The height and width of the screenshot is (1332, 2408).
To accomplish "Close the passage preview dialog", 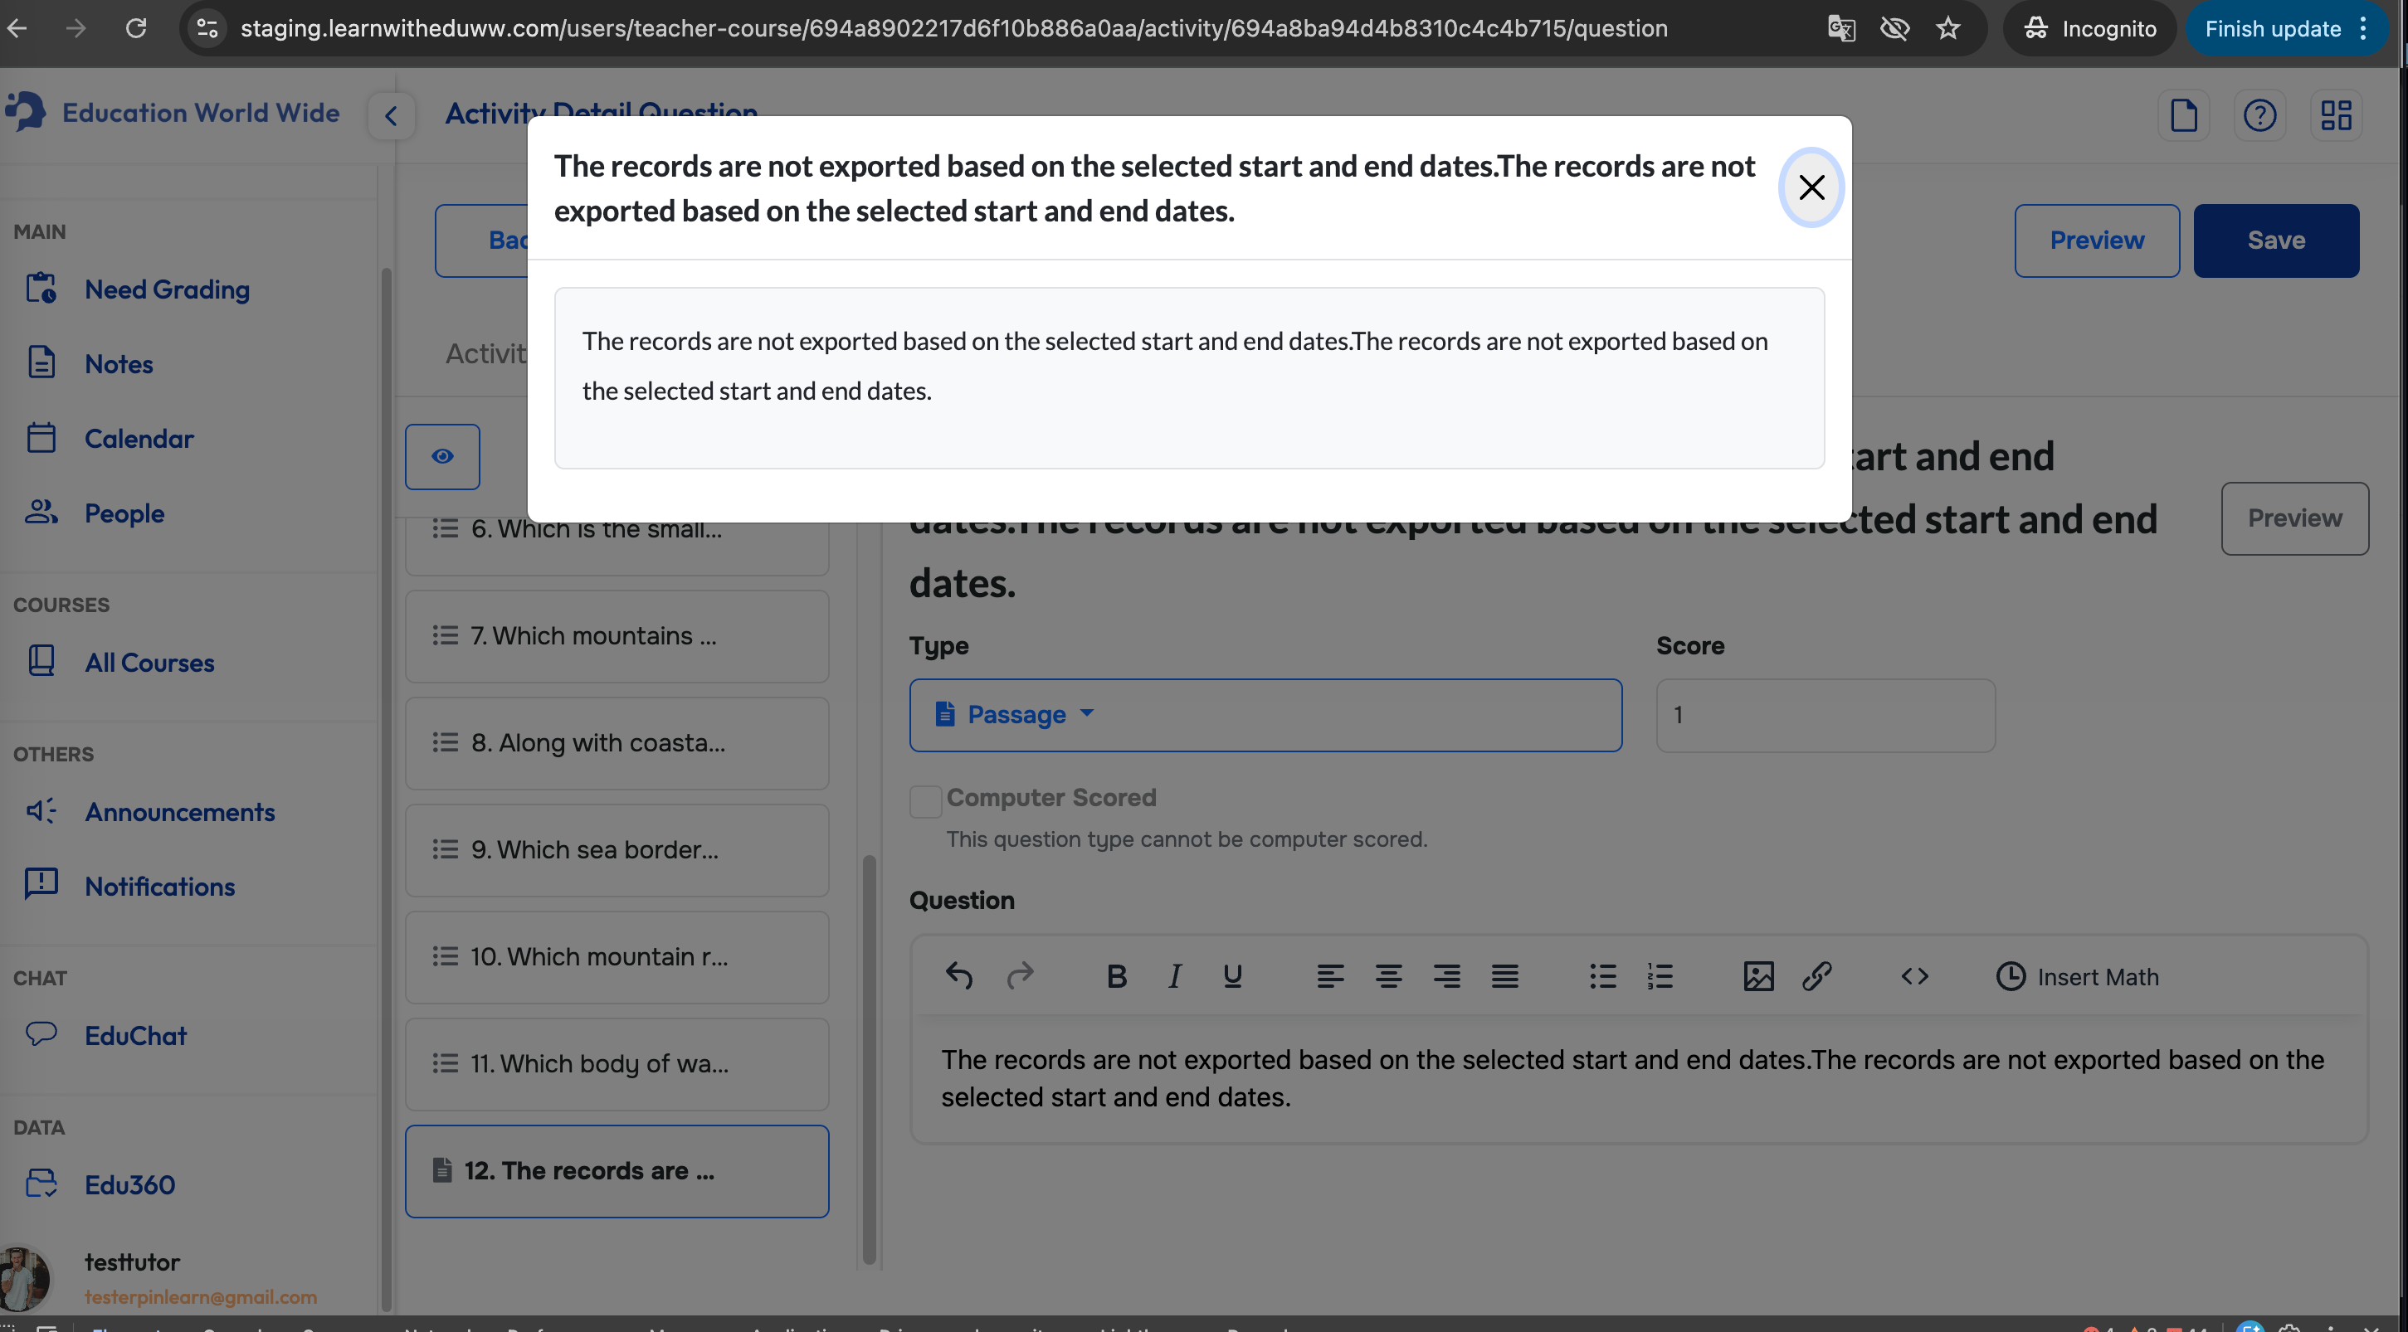I will (x=1811, y=187).
